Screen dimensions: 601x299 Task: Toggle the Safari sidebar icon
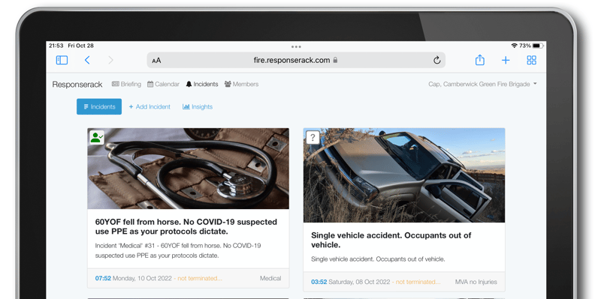[62, 60]
